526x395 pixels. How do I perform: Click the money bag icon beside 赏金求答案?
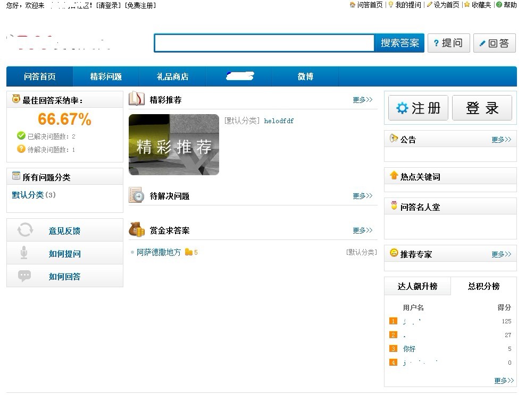pos(137,230)
